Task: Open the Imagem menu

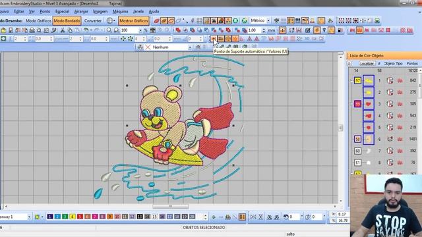Action: click(100, 11)
